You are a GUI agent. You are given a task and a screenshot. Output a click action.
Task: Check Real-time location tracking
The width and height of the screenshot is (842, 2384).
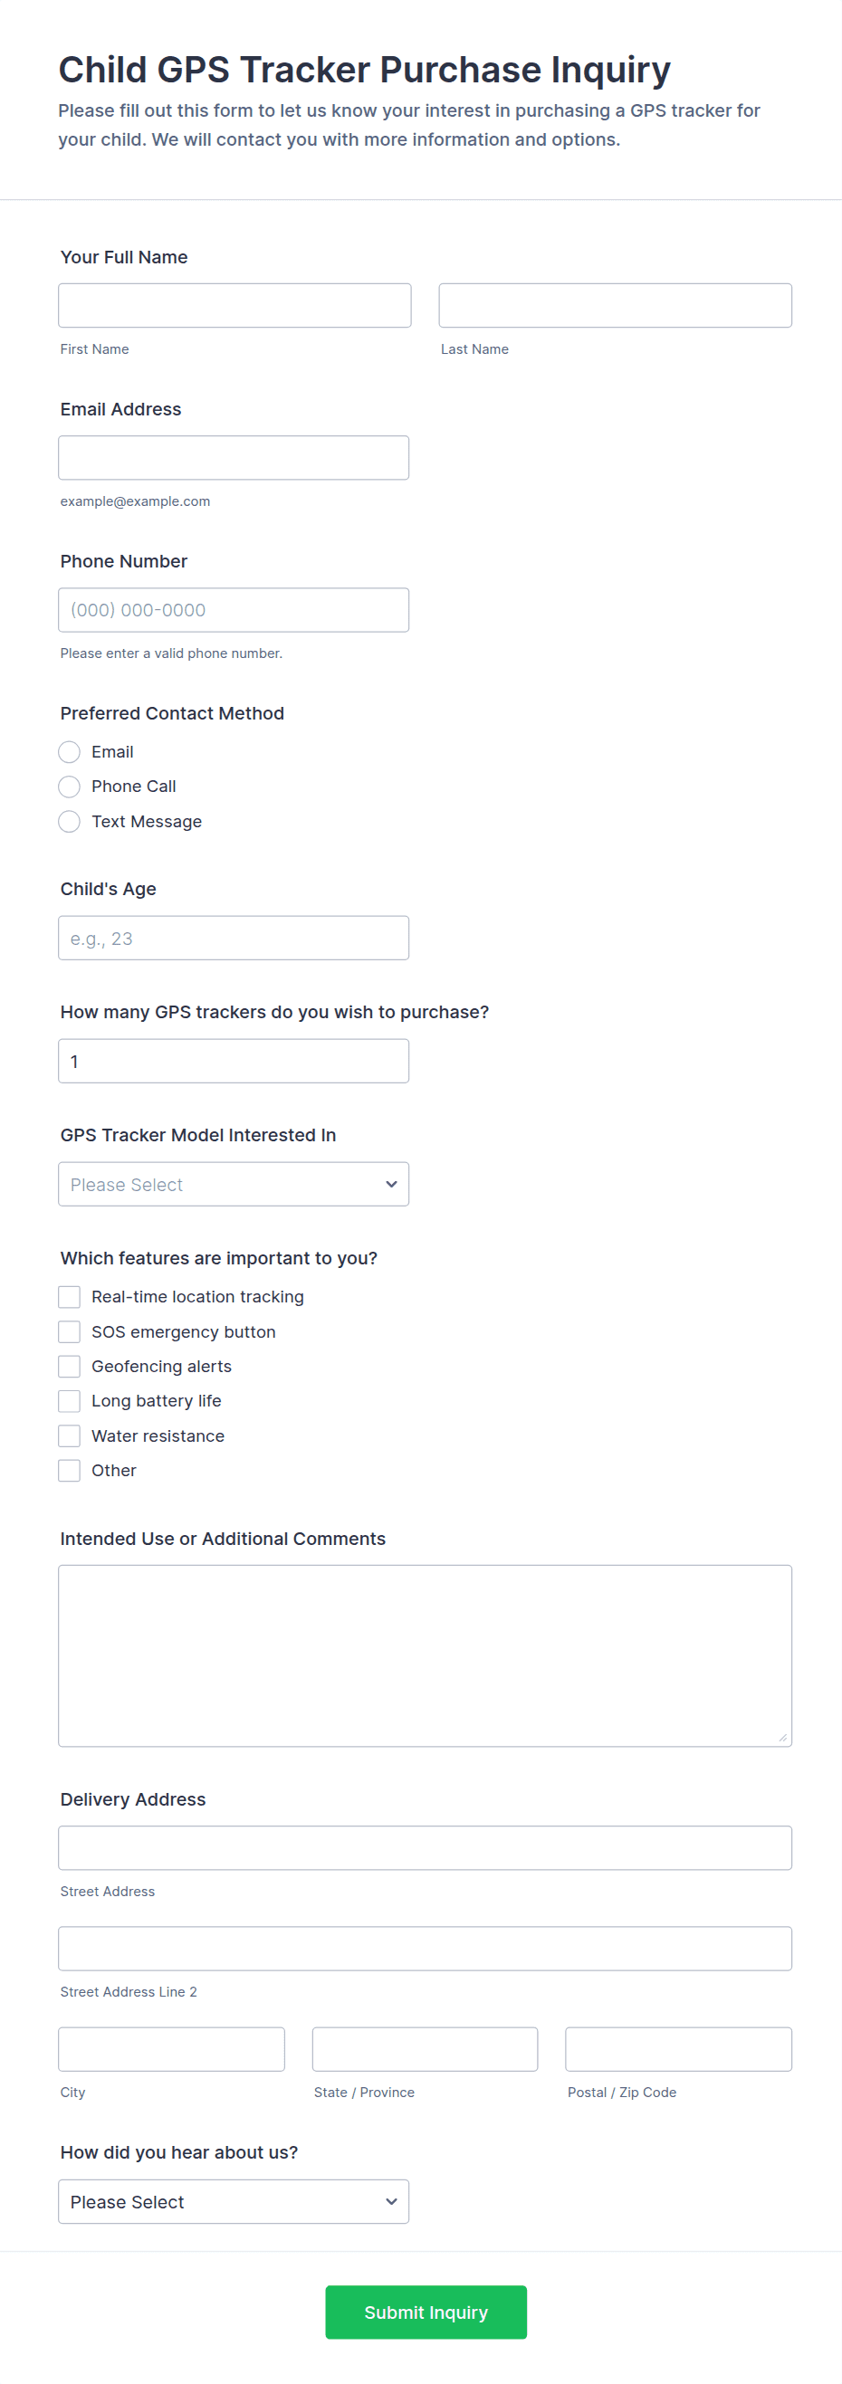[70, 1297]
